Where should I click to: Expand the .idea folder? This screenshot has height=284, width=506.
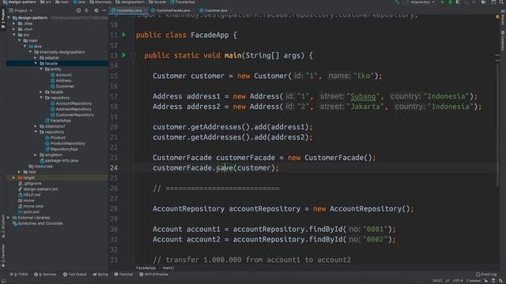pos(14,24)
